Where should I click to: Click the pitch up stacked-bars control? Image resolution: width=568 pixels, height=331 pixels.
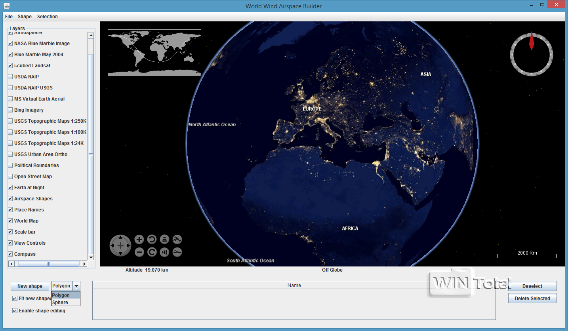(x=164, y=239)
